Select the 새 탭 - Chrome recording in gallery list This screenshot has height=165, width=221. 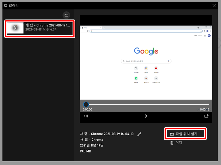click(40, 29)
